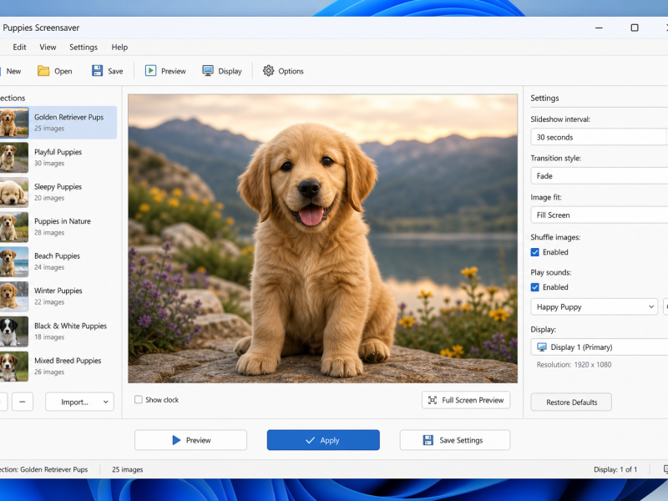
Task: Click "Beach Puppies" collection name
Action: coord(57,256)
